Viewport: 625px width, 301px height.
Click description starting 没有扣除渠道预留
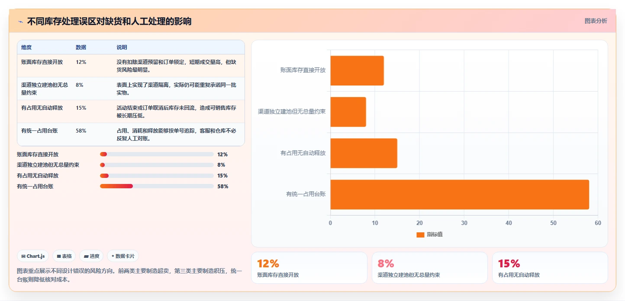point(176,66)
